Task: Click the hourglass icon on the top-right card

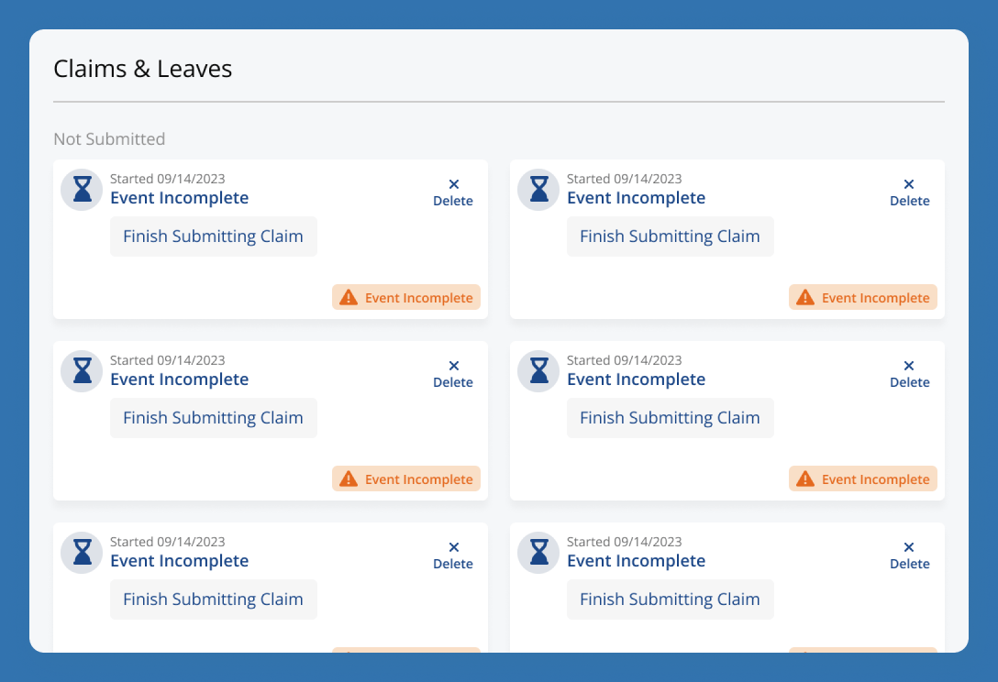Action: 538,190
